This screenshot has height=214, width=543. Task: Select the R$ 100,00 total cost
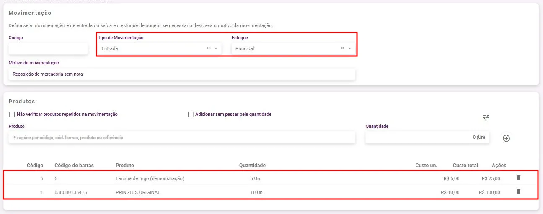point(489,192)
